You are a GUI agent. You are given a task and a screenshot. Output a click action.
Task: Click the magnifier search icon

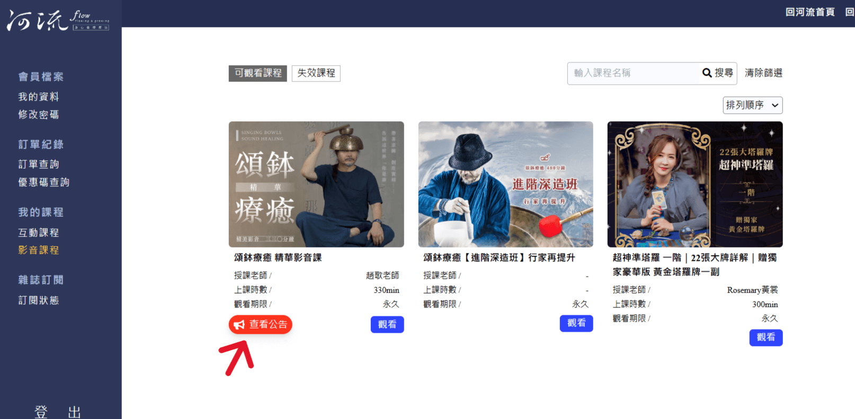(707, 73)
